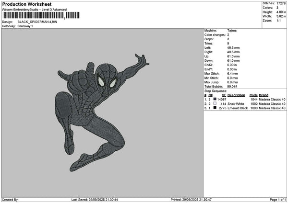Click the Snow White thread color swatch
288x203 pixels.
pyautogui.click(x=215, y=103)
